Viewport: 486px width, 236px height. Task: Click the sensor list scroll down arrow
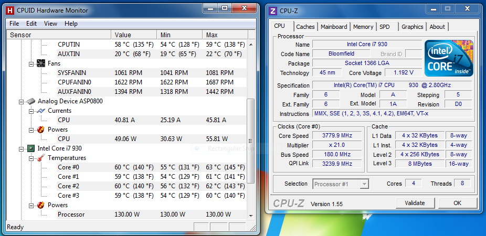[251, 216]
